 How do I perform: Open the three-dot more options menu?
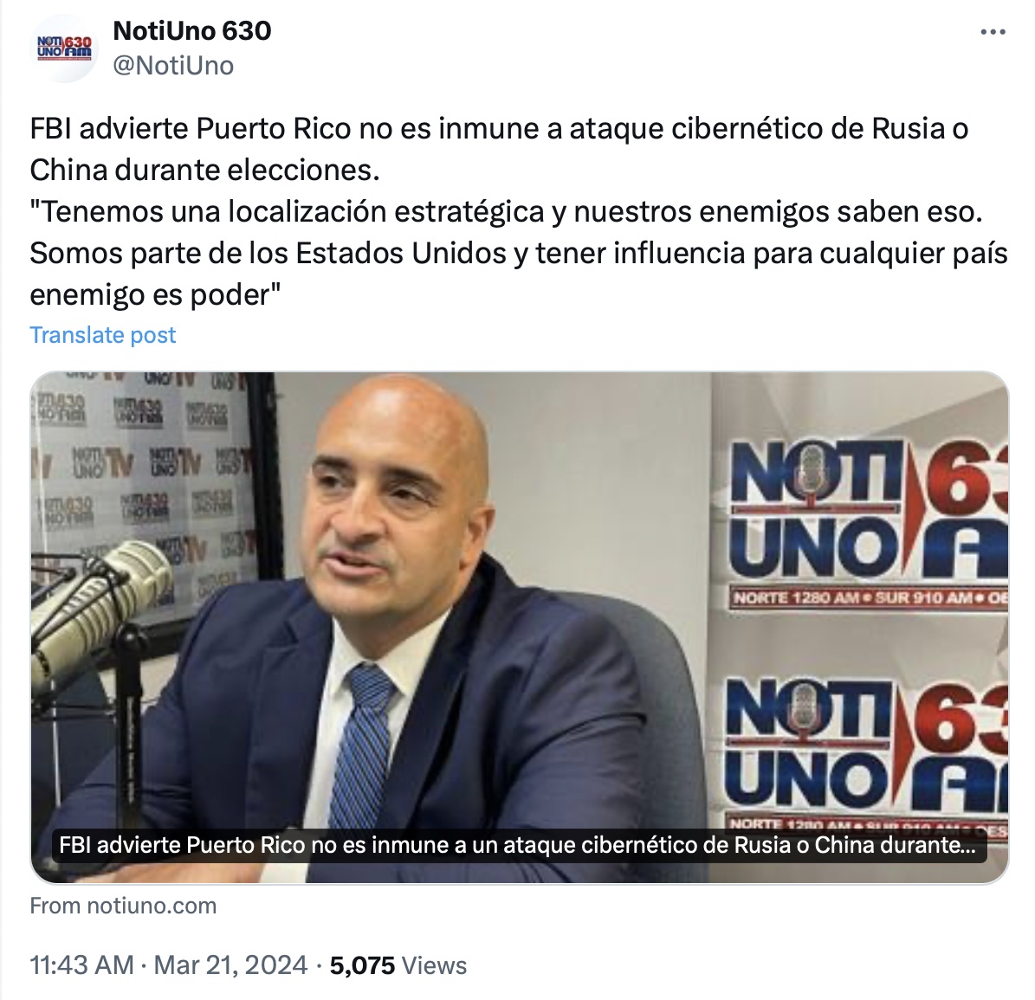click(x=992, y=32)
